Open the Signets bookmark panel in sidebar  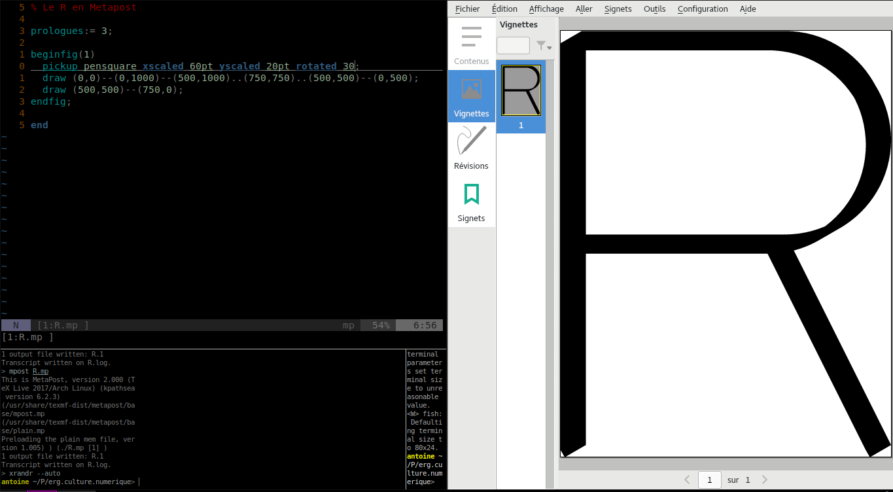click(471, 201)
